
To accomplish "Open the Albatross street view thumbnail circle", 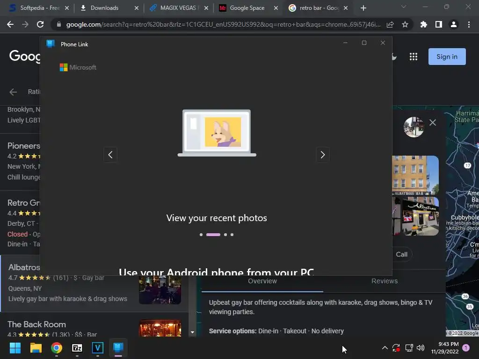I will coord(414,127).
